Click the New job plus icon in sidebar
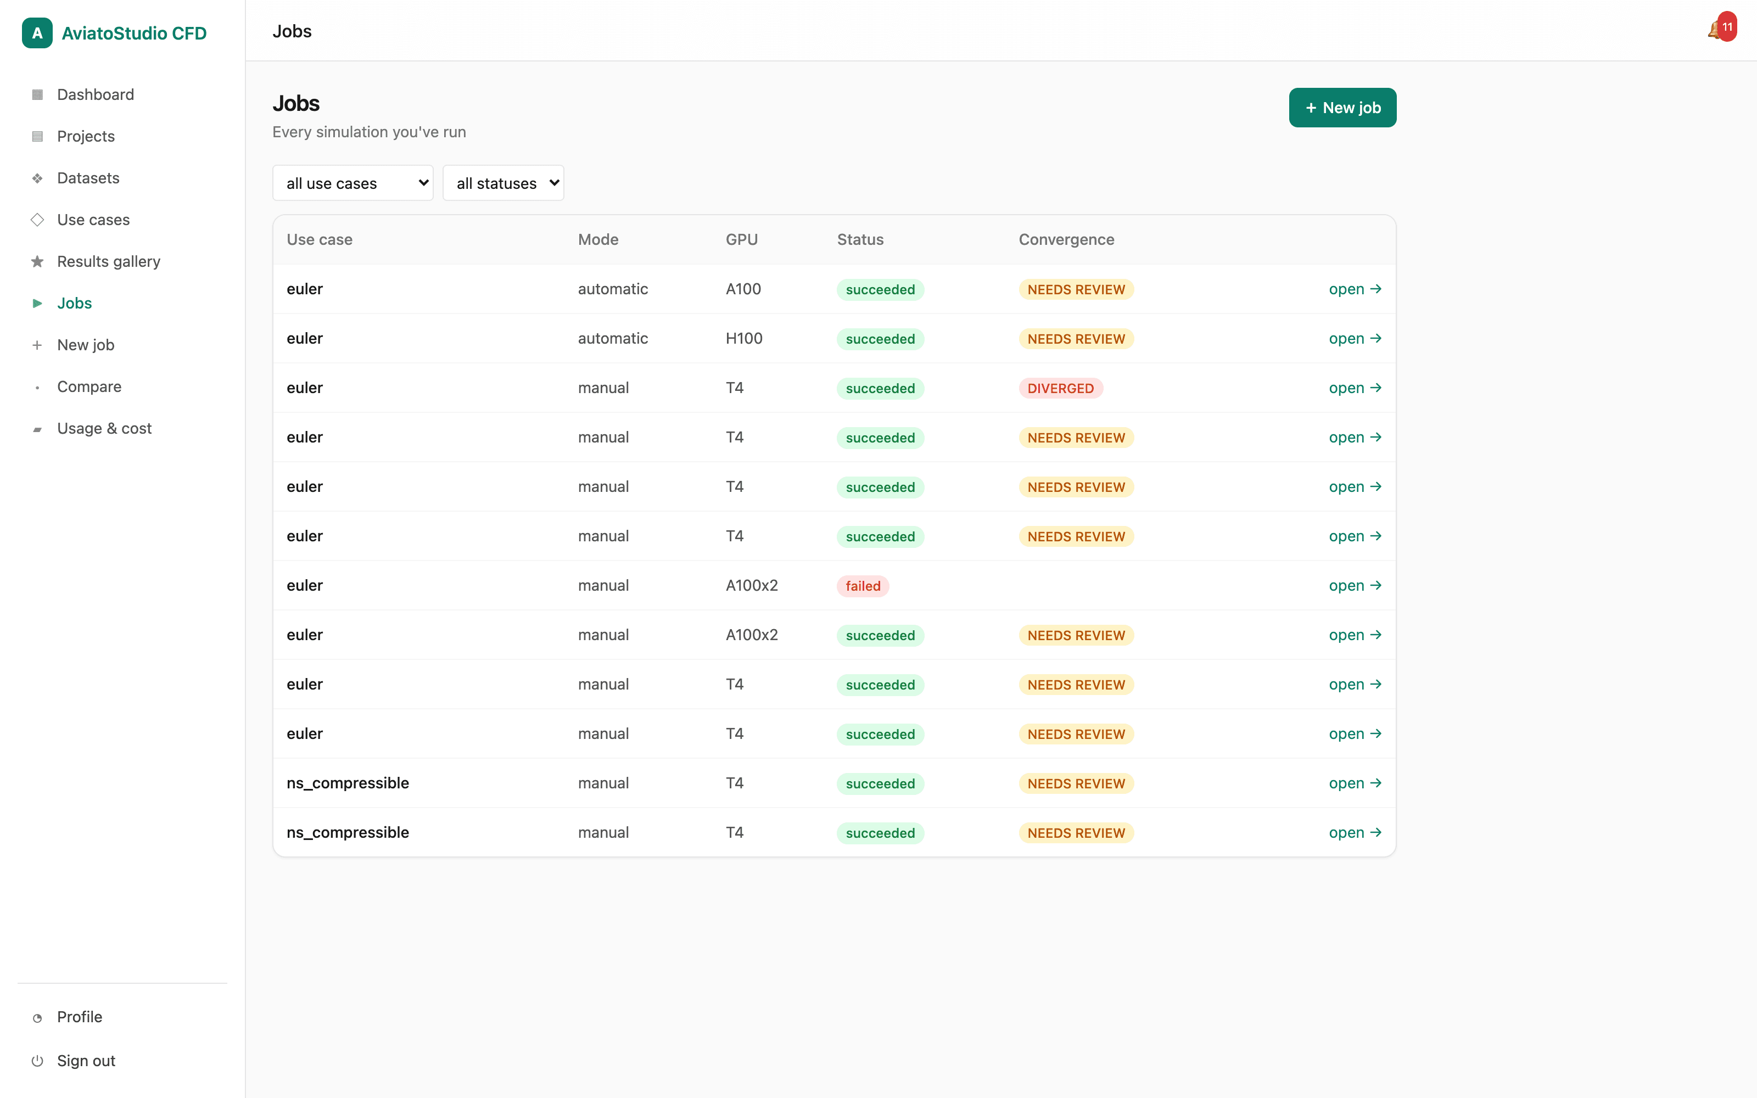The image size is (1757, 1098). click(37, 345)
